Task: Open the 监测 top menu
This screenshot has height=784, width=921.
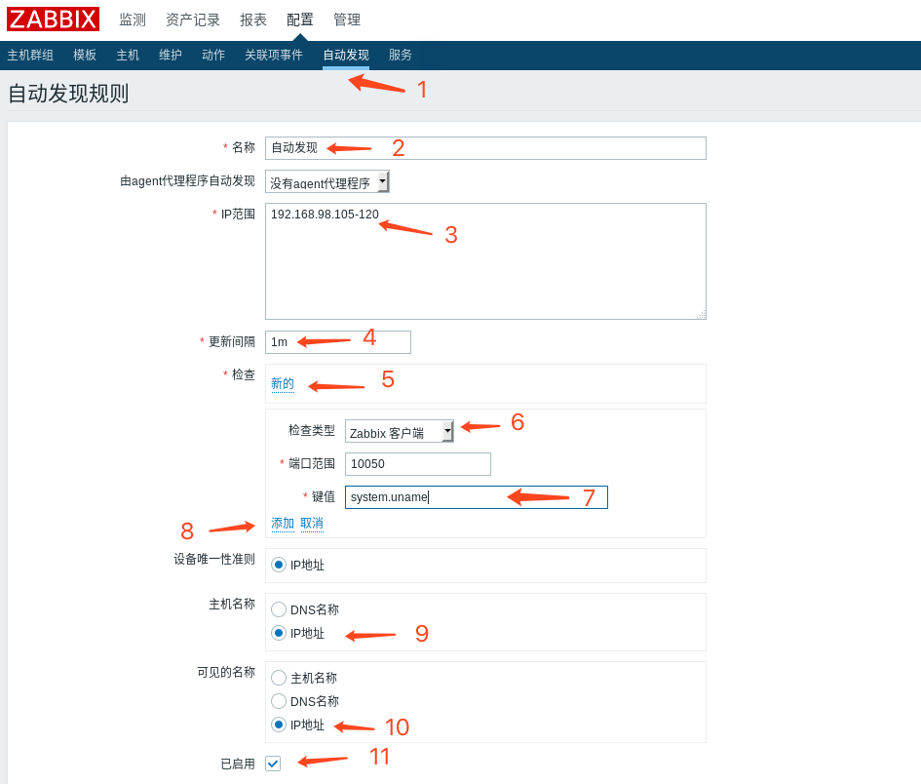Action: pos(133,20)
